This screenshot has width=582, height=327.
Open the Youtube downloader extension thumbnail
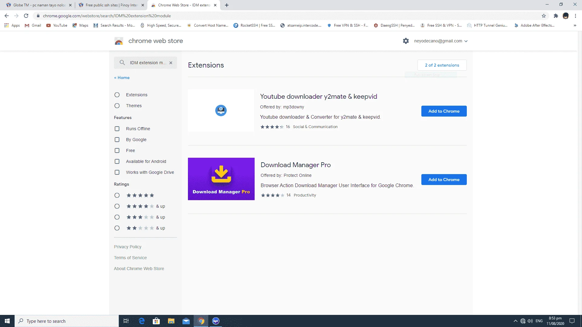221,111
